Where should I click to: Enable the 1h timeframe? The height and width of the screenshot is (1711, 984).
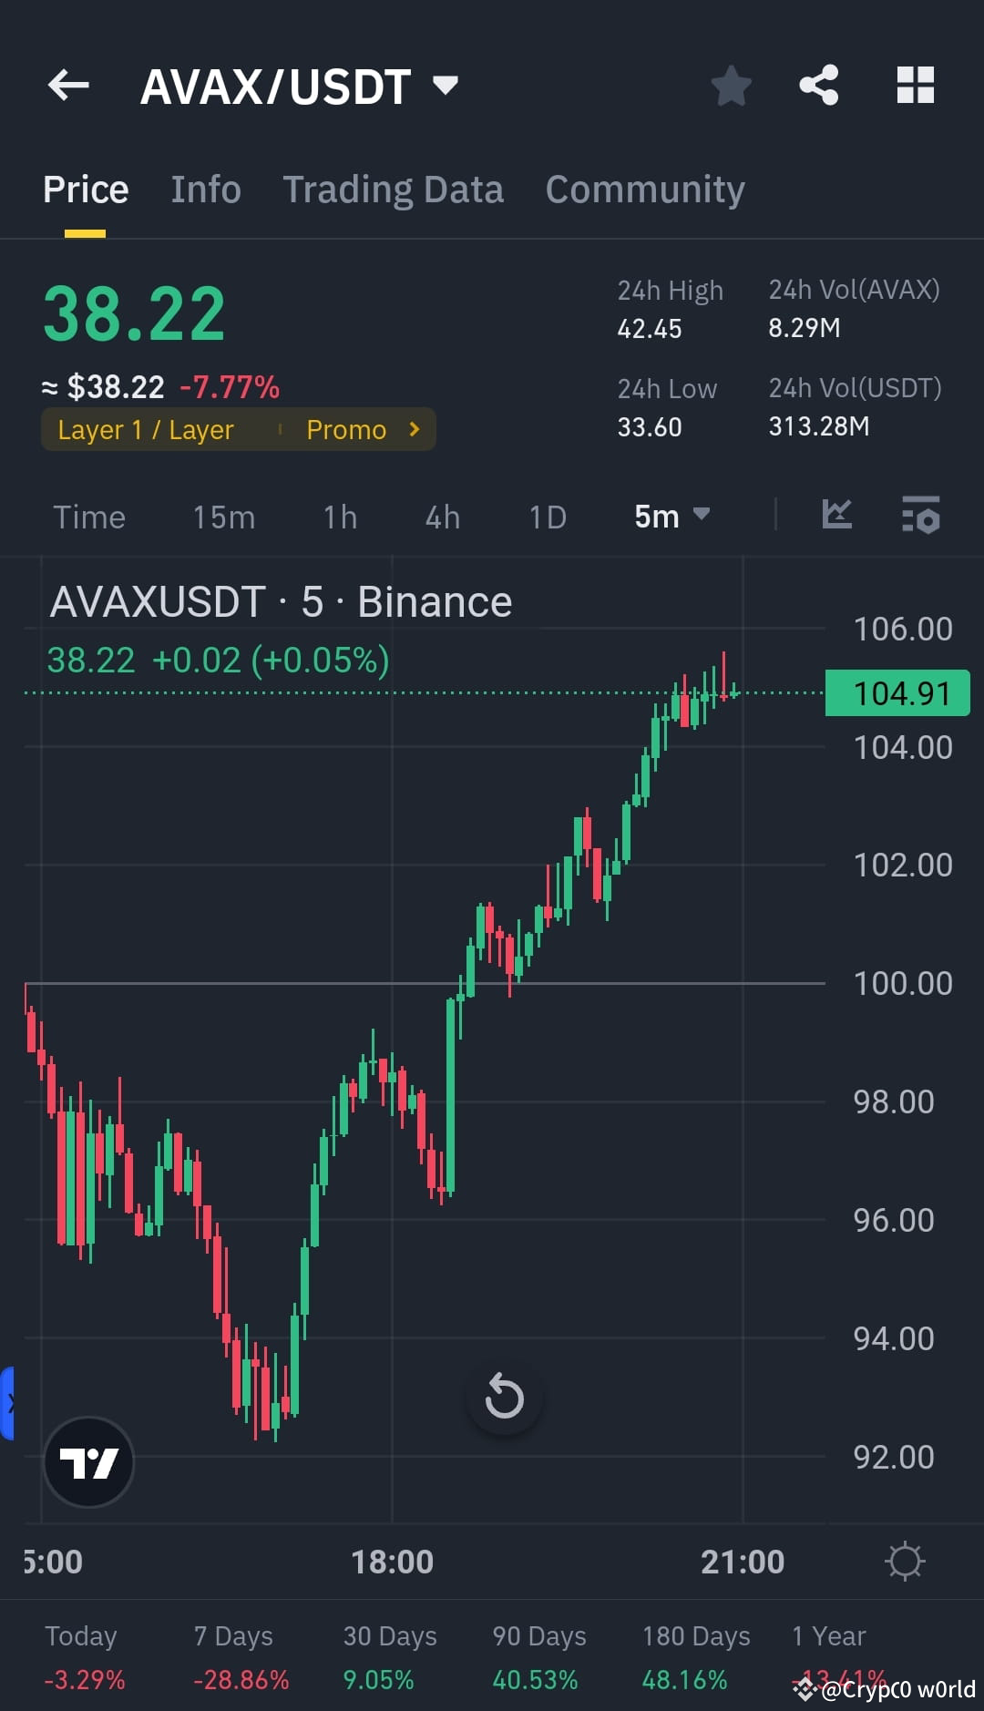coord(338,517)
